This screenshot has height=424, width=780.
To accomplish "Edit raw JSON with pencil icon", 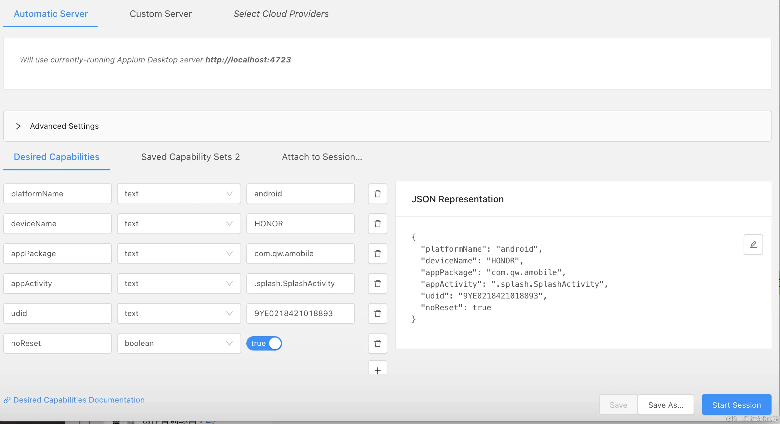I will click(753, 245).
